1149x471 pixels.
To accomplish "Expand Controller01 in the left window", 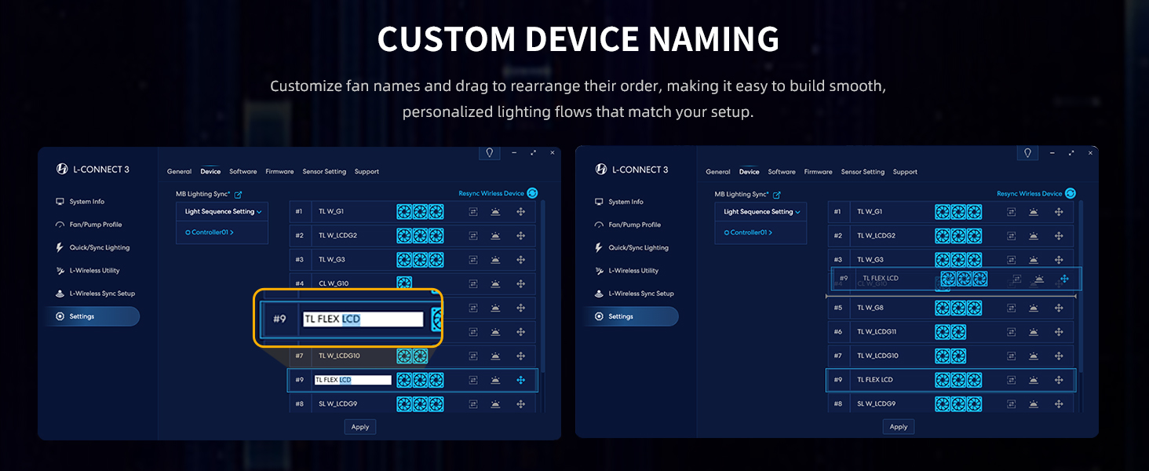I will coord(210,232).
